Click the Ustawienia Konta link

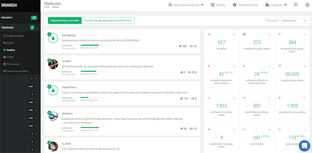pyautogui.click(x=248, y=5)
